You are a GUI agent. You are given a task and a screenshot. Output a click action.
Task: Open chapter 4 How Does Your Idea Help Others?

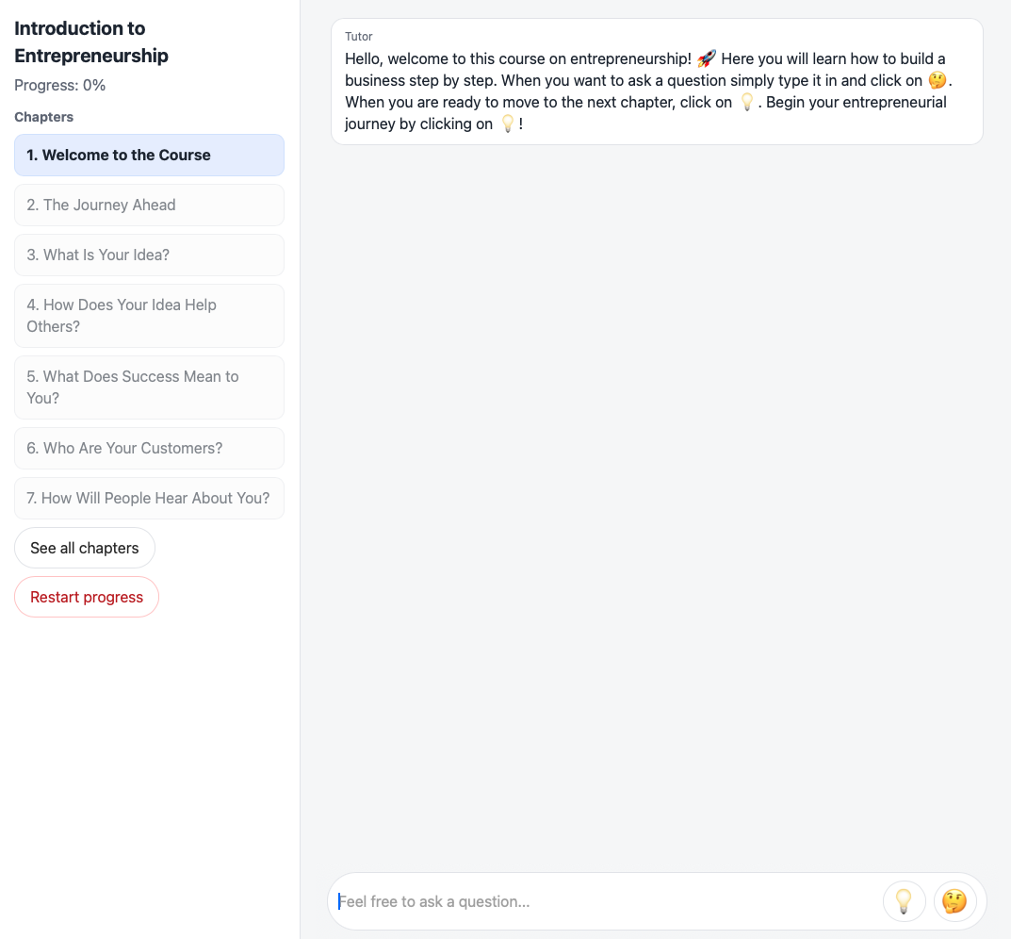coord(149,316)
